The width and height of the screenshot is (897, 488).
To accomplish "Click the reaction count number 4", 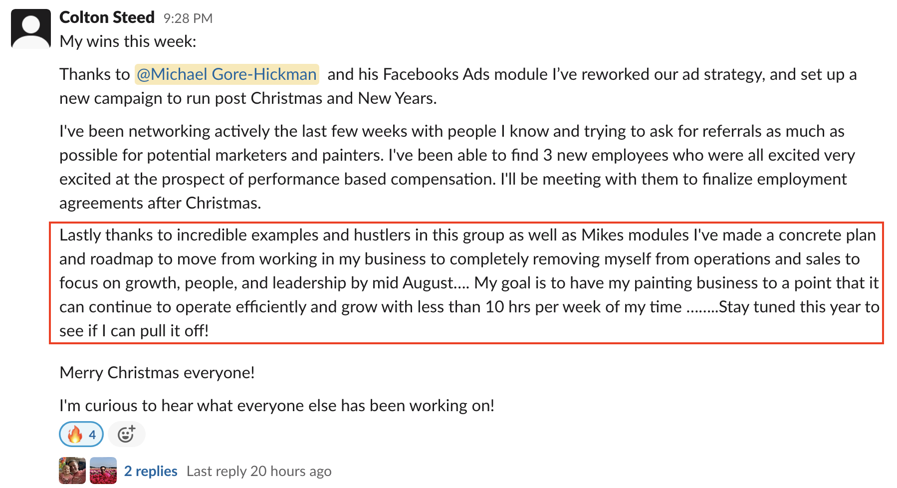I will point(92,435).
